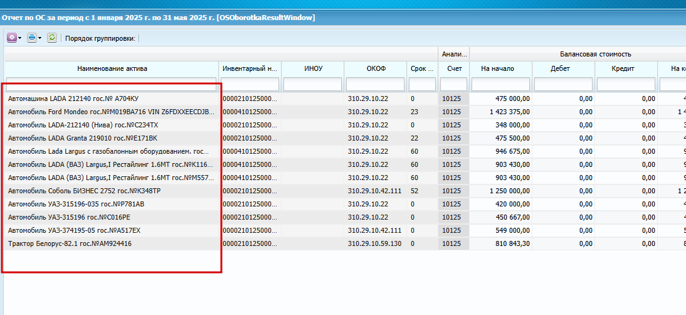Focus filter field under 'Дебет'
The height and width of the screenshot is (315, 686).
[563, 84]
